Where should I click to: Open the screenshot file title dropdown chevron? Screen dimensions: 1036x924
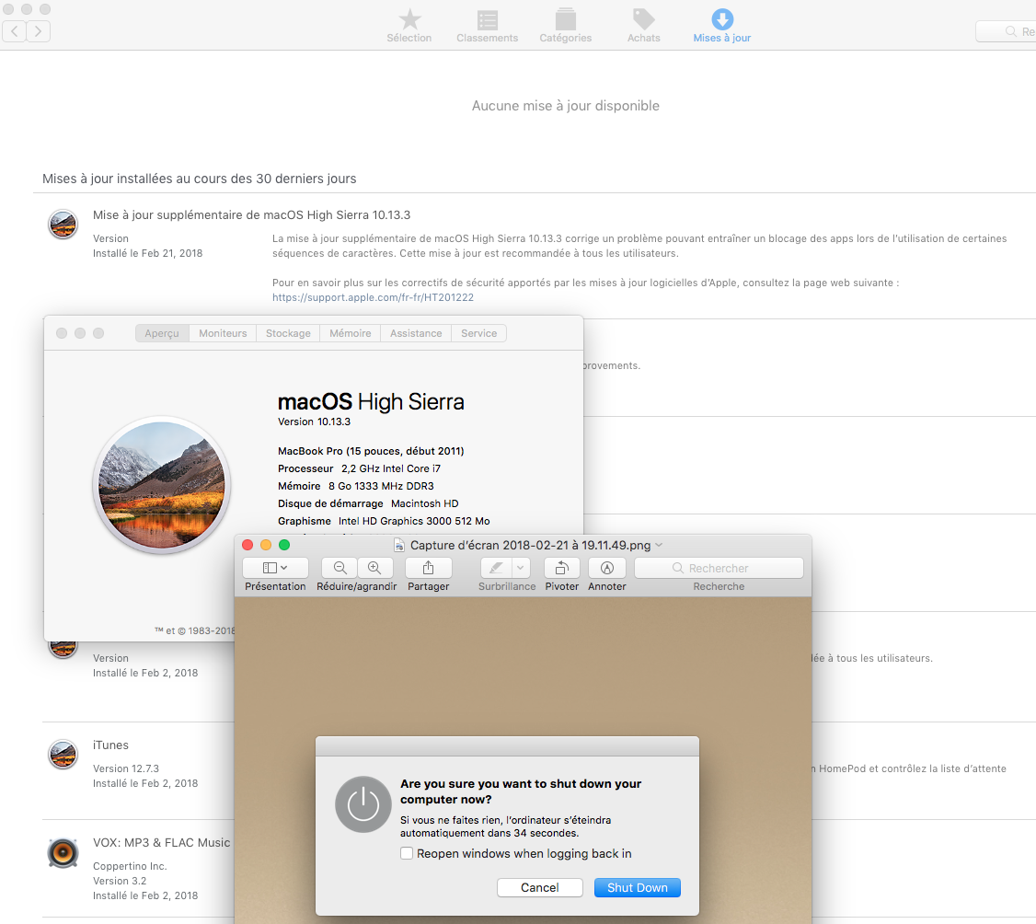(659, 545)
